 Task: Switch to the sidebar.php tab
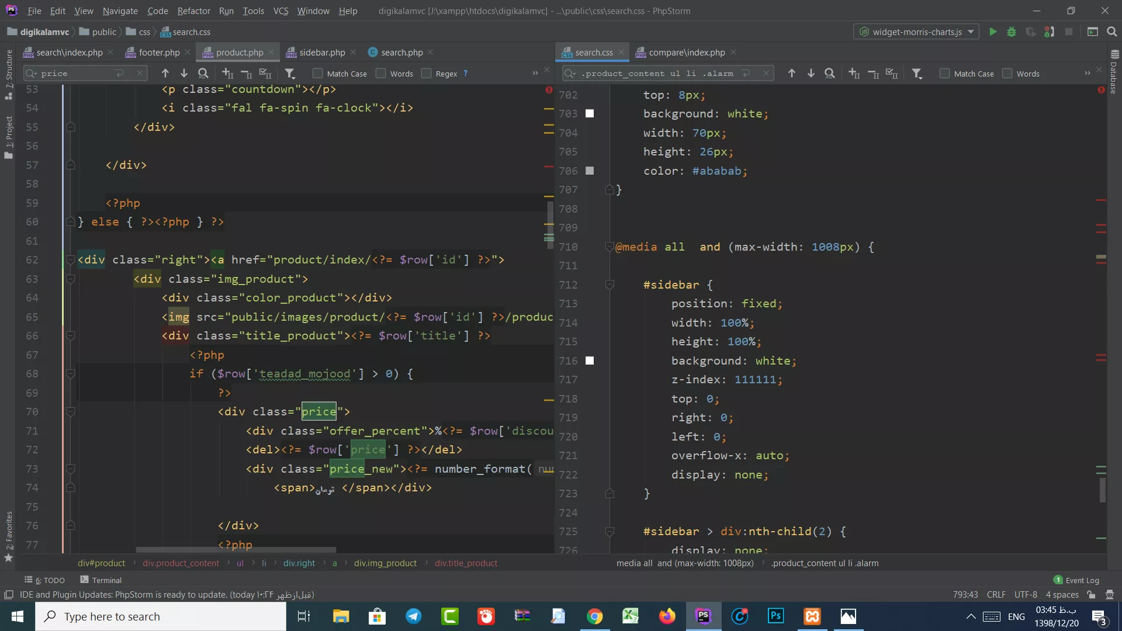[322, 52]
